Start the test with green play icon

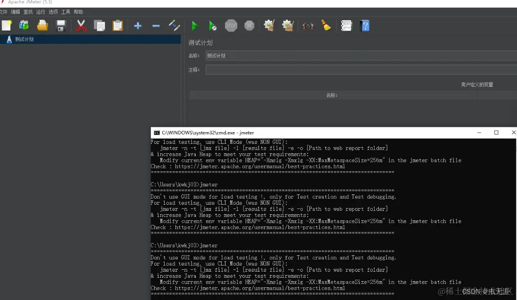tap(194, 25)
